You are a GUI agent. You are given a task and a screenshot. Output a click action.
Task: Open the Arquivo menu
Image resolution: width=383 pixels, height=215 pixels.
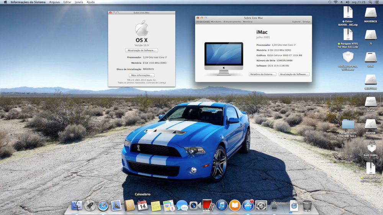(54, 2)
